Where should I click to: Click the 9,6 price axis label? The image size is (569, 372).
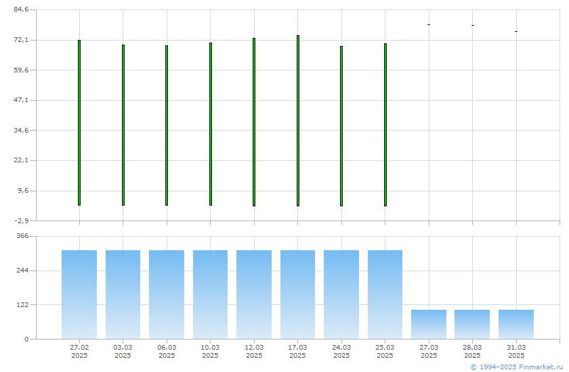tap(23, 191)
